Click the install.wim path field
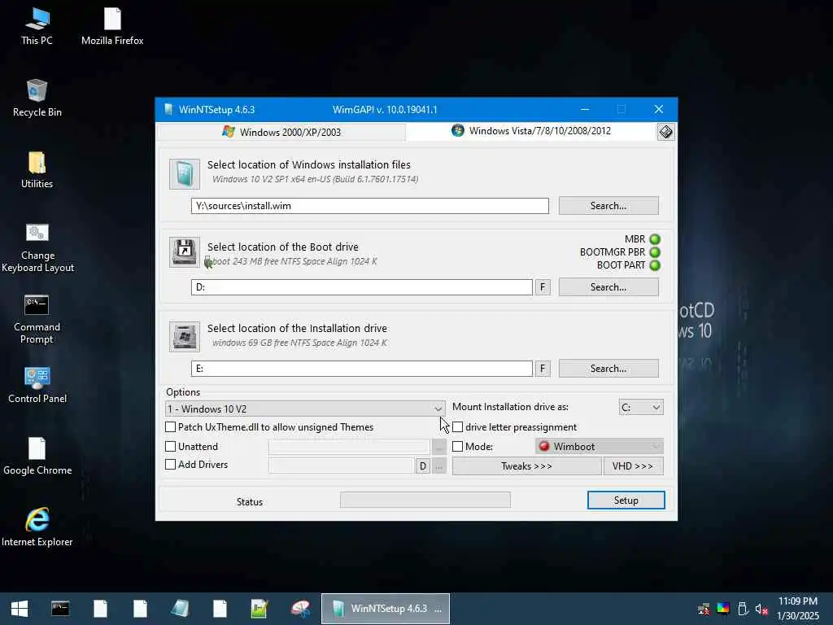833x625 pixels. coord(370,206)
